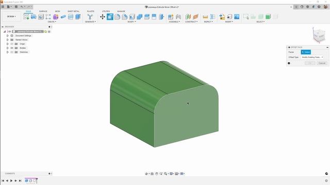Expand the Named Views node
Image resolution: width=330 pixels, height=185 pixels.
click(x=8, y=40)
